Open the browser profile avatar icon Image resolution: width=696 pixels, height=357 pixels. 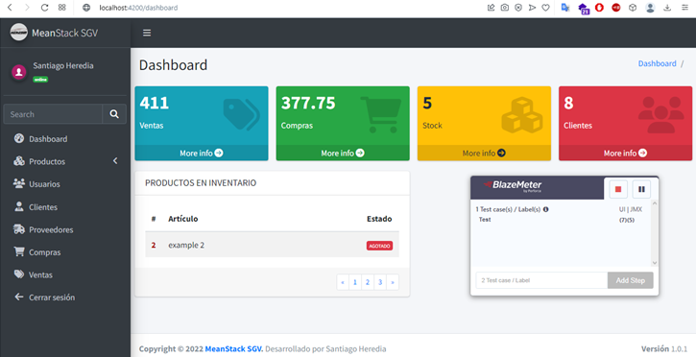(x=650, y=8)
